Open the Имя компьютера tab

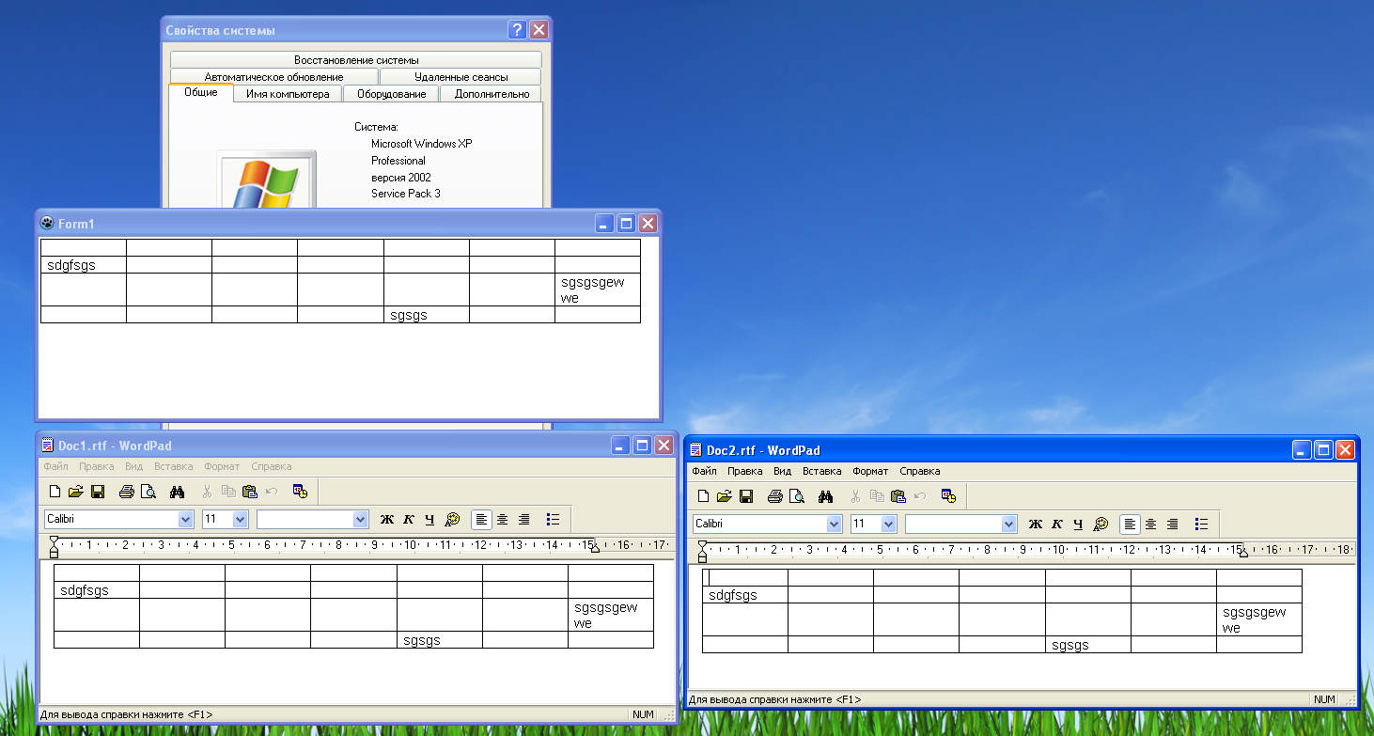pos(288,94)
